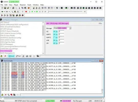The width and height of the screenshot is (138, 102).
Task: Click the red filter icon in Text Console
Action: click(11, 95)
